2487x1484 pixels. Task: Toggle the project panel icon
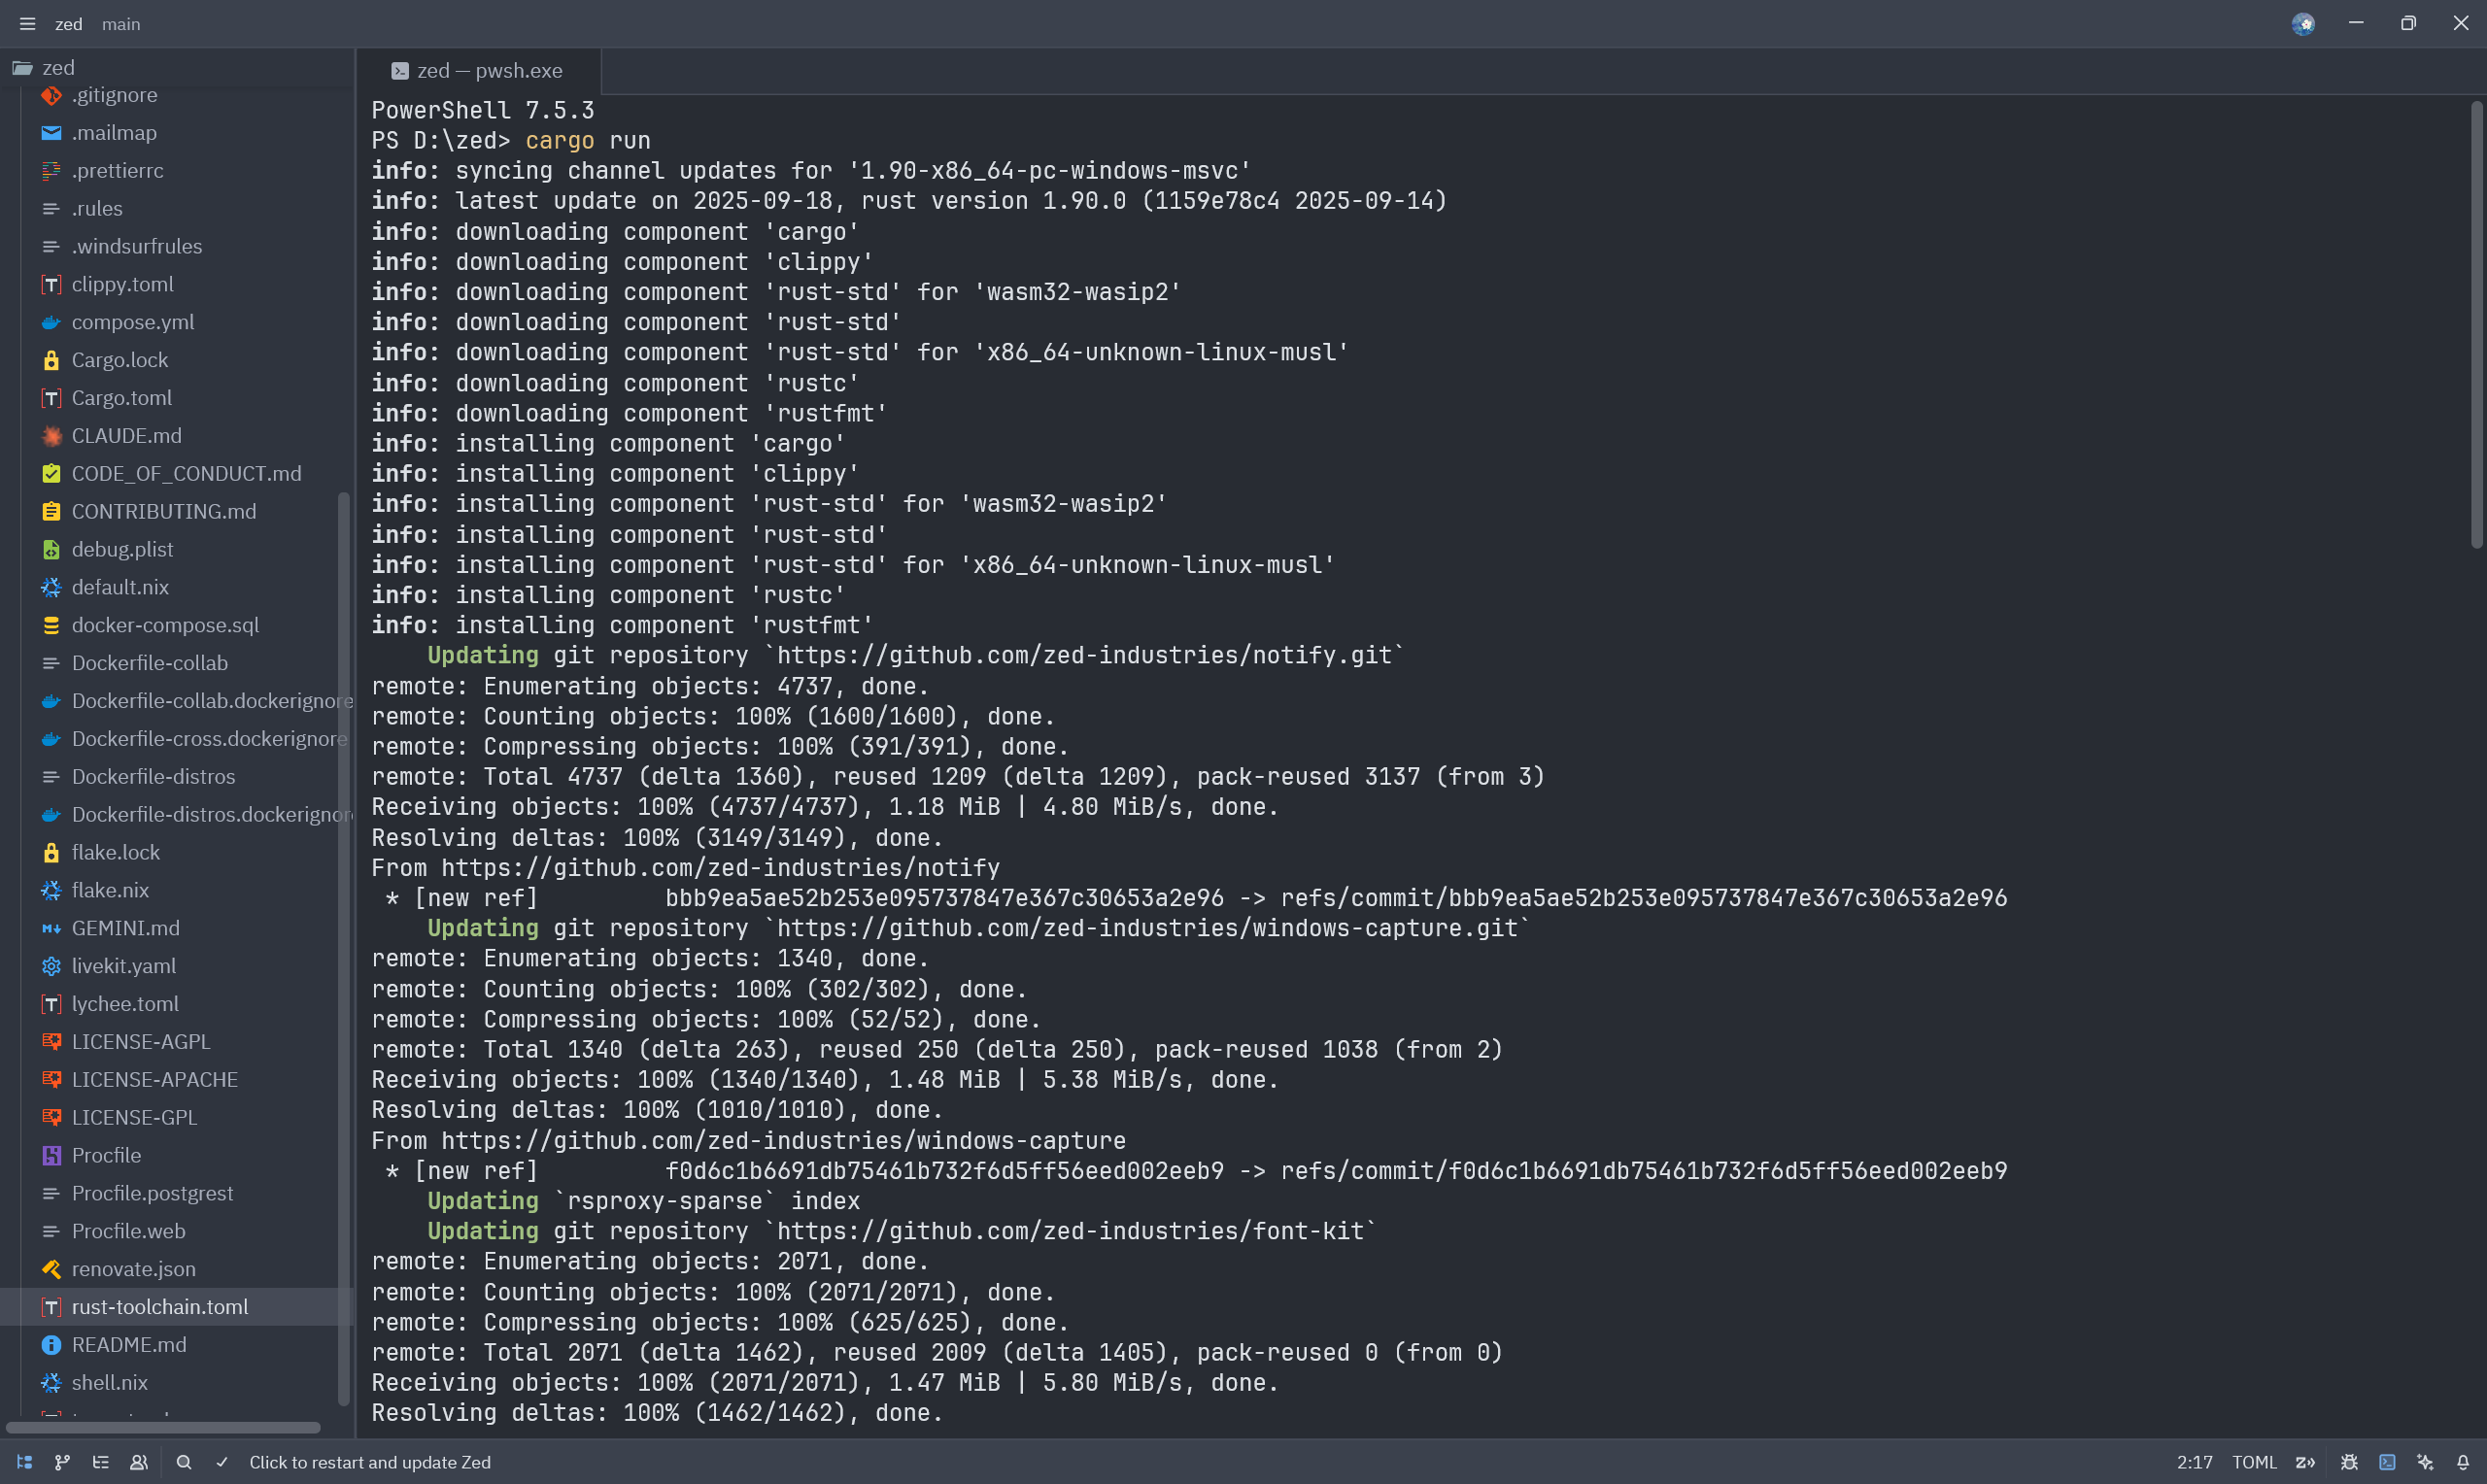24,1462
